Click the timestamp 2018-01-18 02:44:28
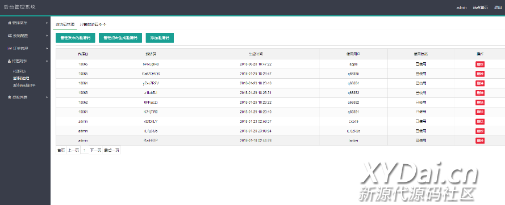This screenshot has width=505, height=205. 256,141
